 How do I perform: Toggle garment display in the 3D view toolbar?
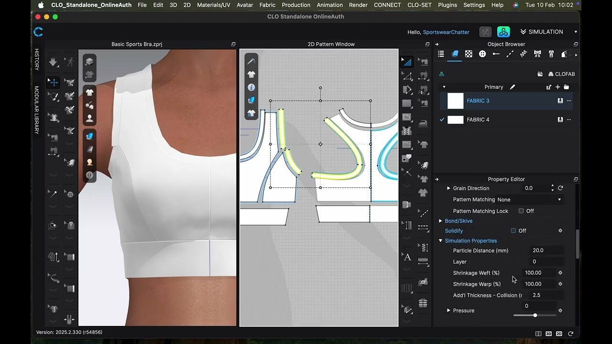(x=89, y=92)
